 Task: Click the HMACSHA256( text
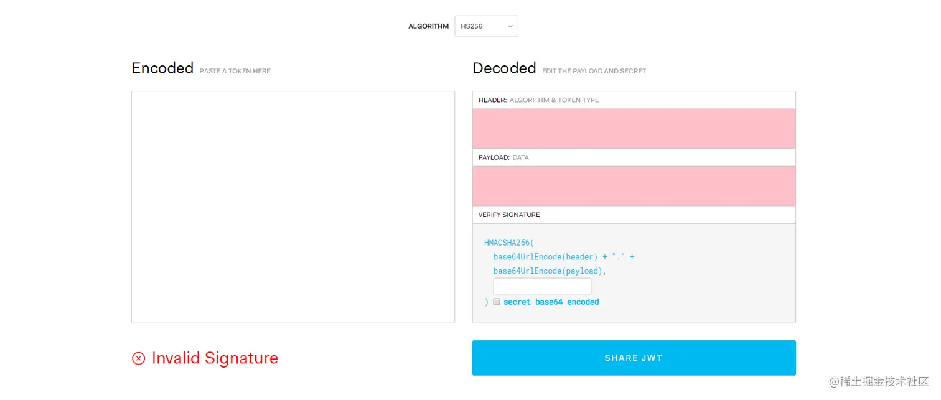click(509, 243)
